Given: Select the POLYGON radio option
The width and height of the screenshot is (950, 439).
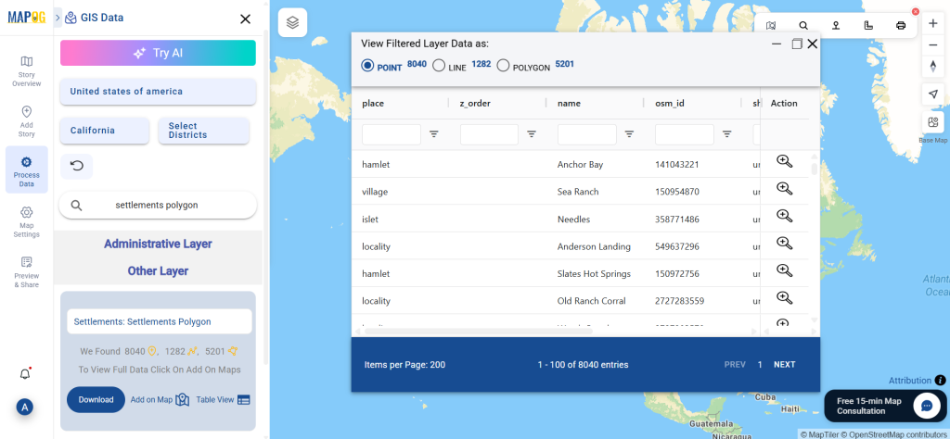Looking at the screenshot, I should (x=503, y=66).
